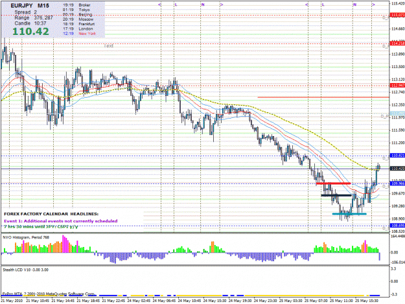Screen dimensions: 405x304
Task: Select the red New York clock row
Action: [79, 34]
